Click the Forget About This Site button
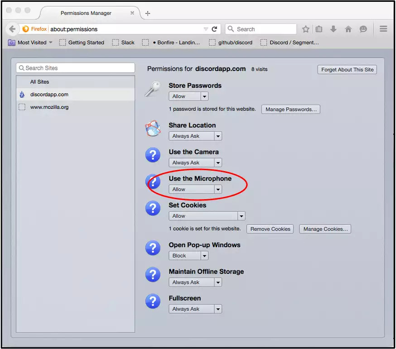This screenshot has width=396, height=349. [347, 70]
